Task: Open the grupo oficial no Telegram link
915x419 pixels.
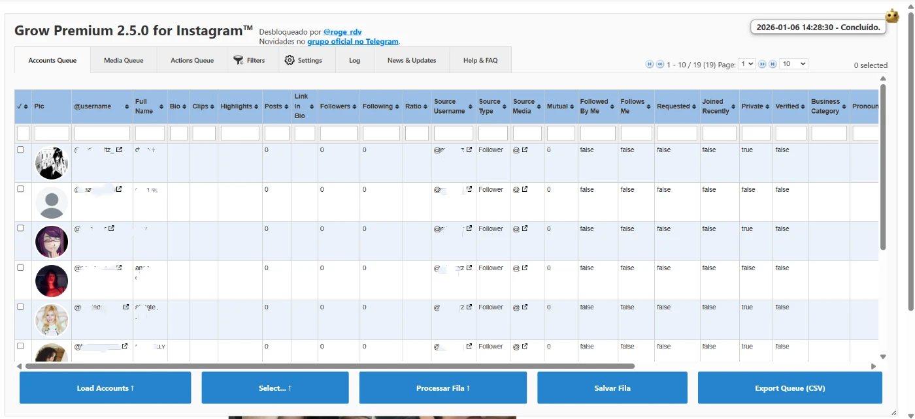Action: [x=353, y=41]
